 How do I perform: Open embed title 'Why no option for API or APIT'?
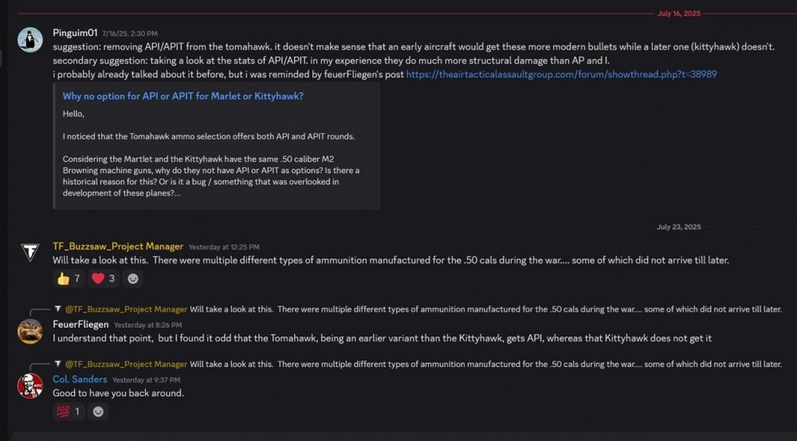tap(183, 96)
